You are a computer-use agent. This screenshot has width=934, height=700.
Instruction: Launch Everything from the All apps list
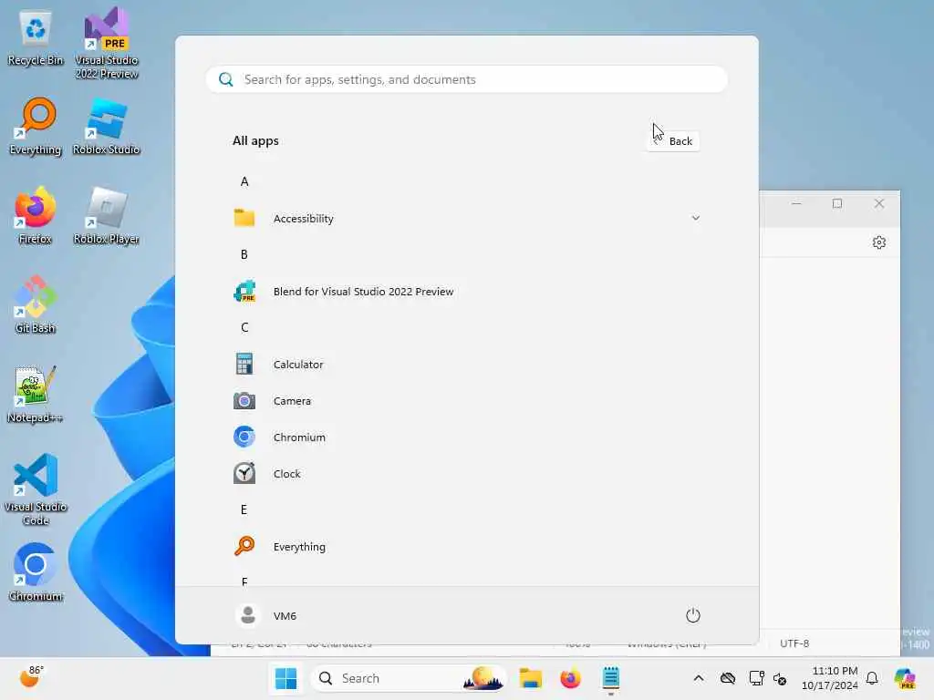466,547
